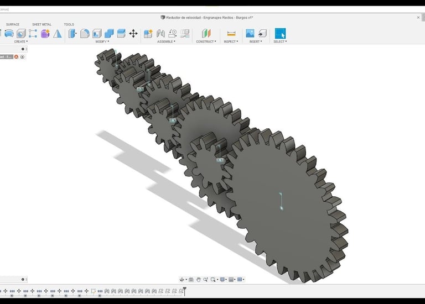Activate the Zoom tool in the navigation bar

pos(206,280)
